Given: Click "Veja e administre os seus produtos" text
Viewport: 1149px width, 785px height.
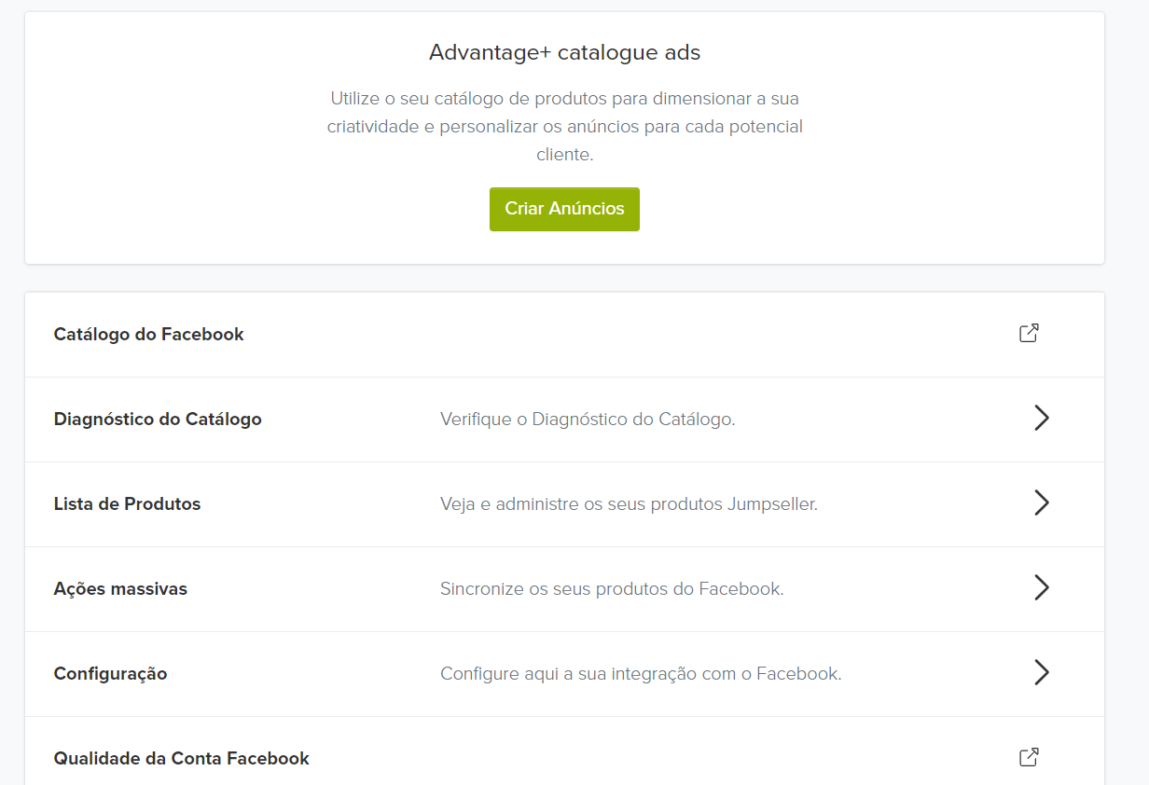Looking at the screenshot, I should click(x=629, y=504).
